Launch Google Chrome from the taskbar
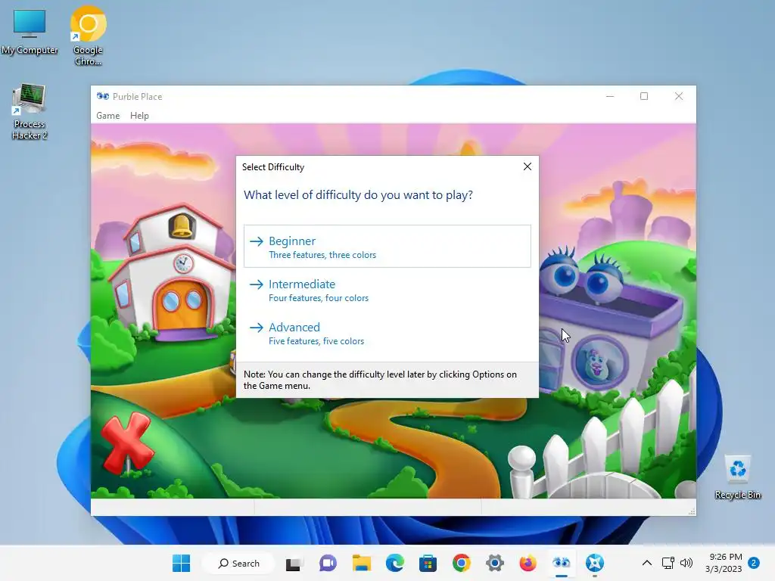775x581 pixels. click(x=461, y=563)
